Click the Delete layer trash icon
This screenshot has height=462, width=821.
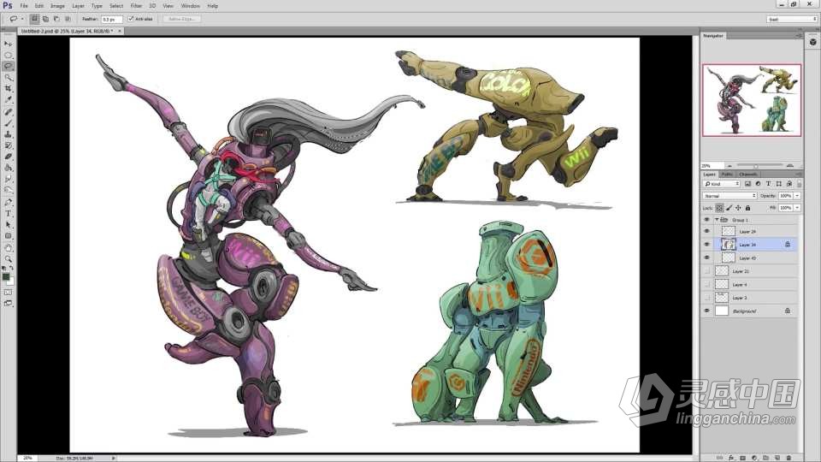[789, 458]
